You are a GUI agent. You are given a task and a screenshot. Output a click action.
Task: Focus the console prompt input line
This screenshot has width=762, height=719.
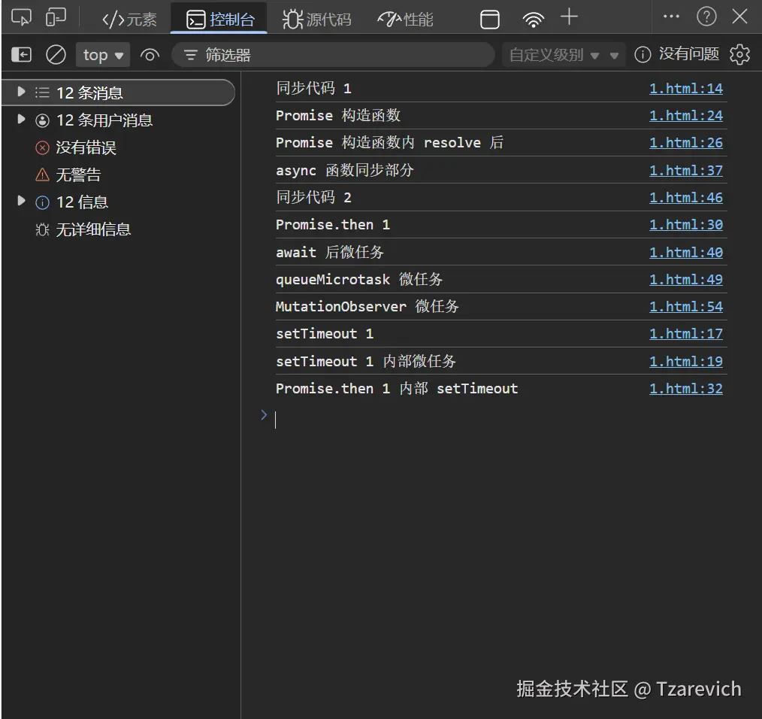pos(500,420)
